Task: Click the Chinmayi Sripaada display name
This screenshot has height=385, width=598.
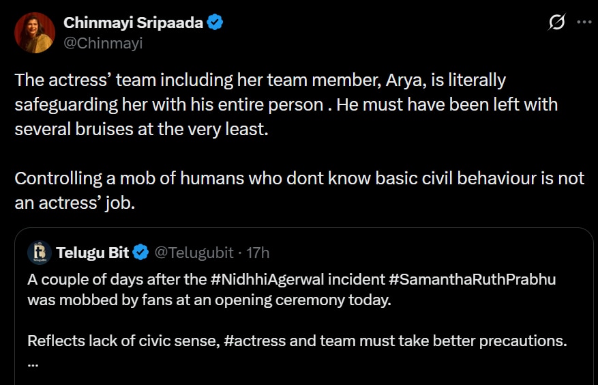Action: pyautogui.click(x=133, y=23)
